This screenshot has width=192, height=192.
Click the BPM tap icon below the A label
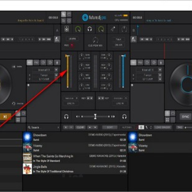point(57,39)
